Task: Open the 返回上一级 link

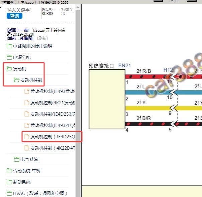Action: 18,30
